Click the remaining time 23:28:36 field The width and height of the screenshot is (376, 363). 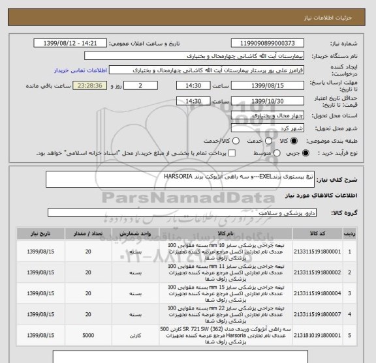tap(90, 85)
